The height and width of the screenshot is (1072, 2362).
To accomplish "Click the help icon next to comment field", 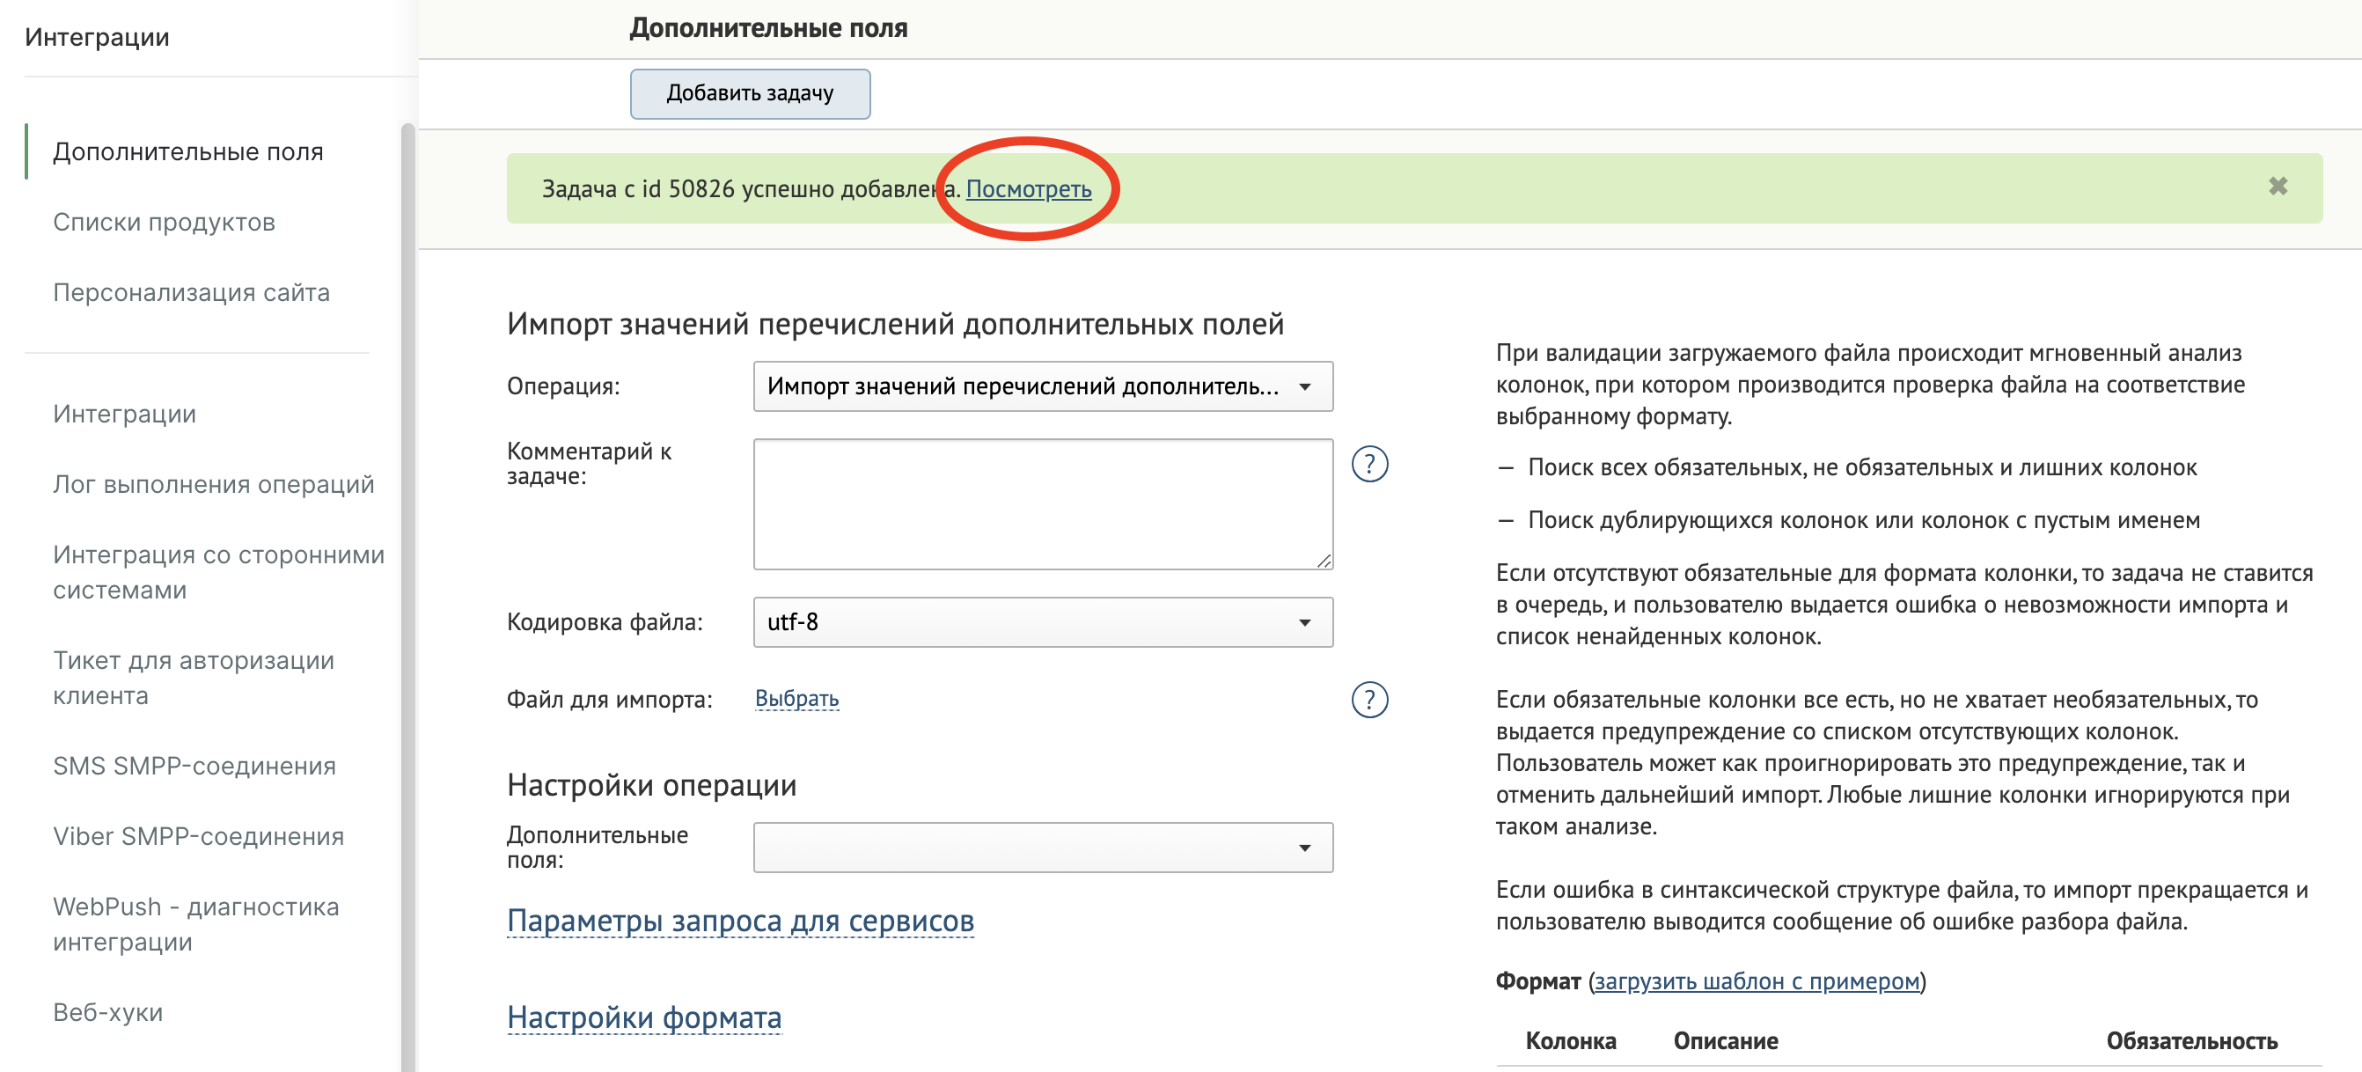I will pyautogui.click(x=1370, y=464).
